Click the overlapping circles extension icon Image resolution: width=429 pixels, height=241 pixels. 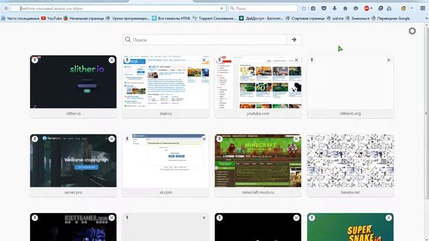pos(380,9)
